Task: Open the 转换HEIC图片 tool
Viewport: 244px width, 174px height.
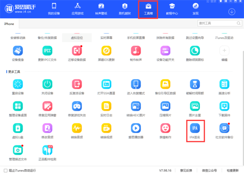Action: pos(136,106)
